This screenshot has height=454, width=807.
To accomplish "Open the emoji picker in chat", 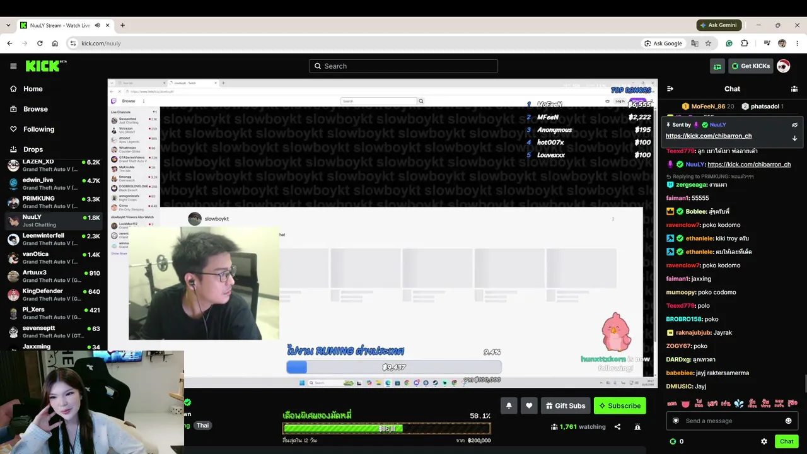I will (x=788, y=421).
